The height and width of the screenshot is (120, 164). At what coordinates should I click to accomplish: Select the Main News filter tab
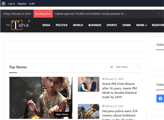(x=122, y=67)
